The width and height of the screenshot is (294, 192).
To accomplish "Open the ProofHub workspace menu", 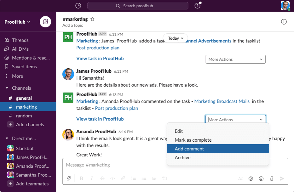I will click(17, 22).
